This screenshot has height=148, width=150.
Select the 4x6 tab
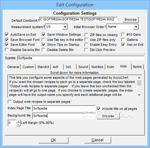[x=57, y=67]
